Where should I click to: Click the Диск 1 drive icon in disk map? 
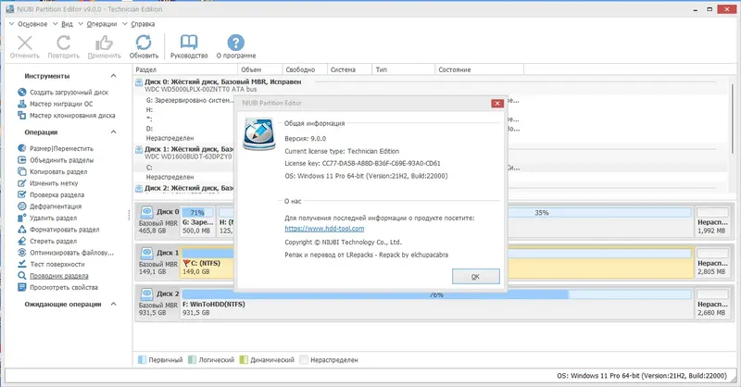[x=147, y=253]
